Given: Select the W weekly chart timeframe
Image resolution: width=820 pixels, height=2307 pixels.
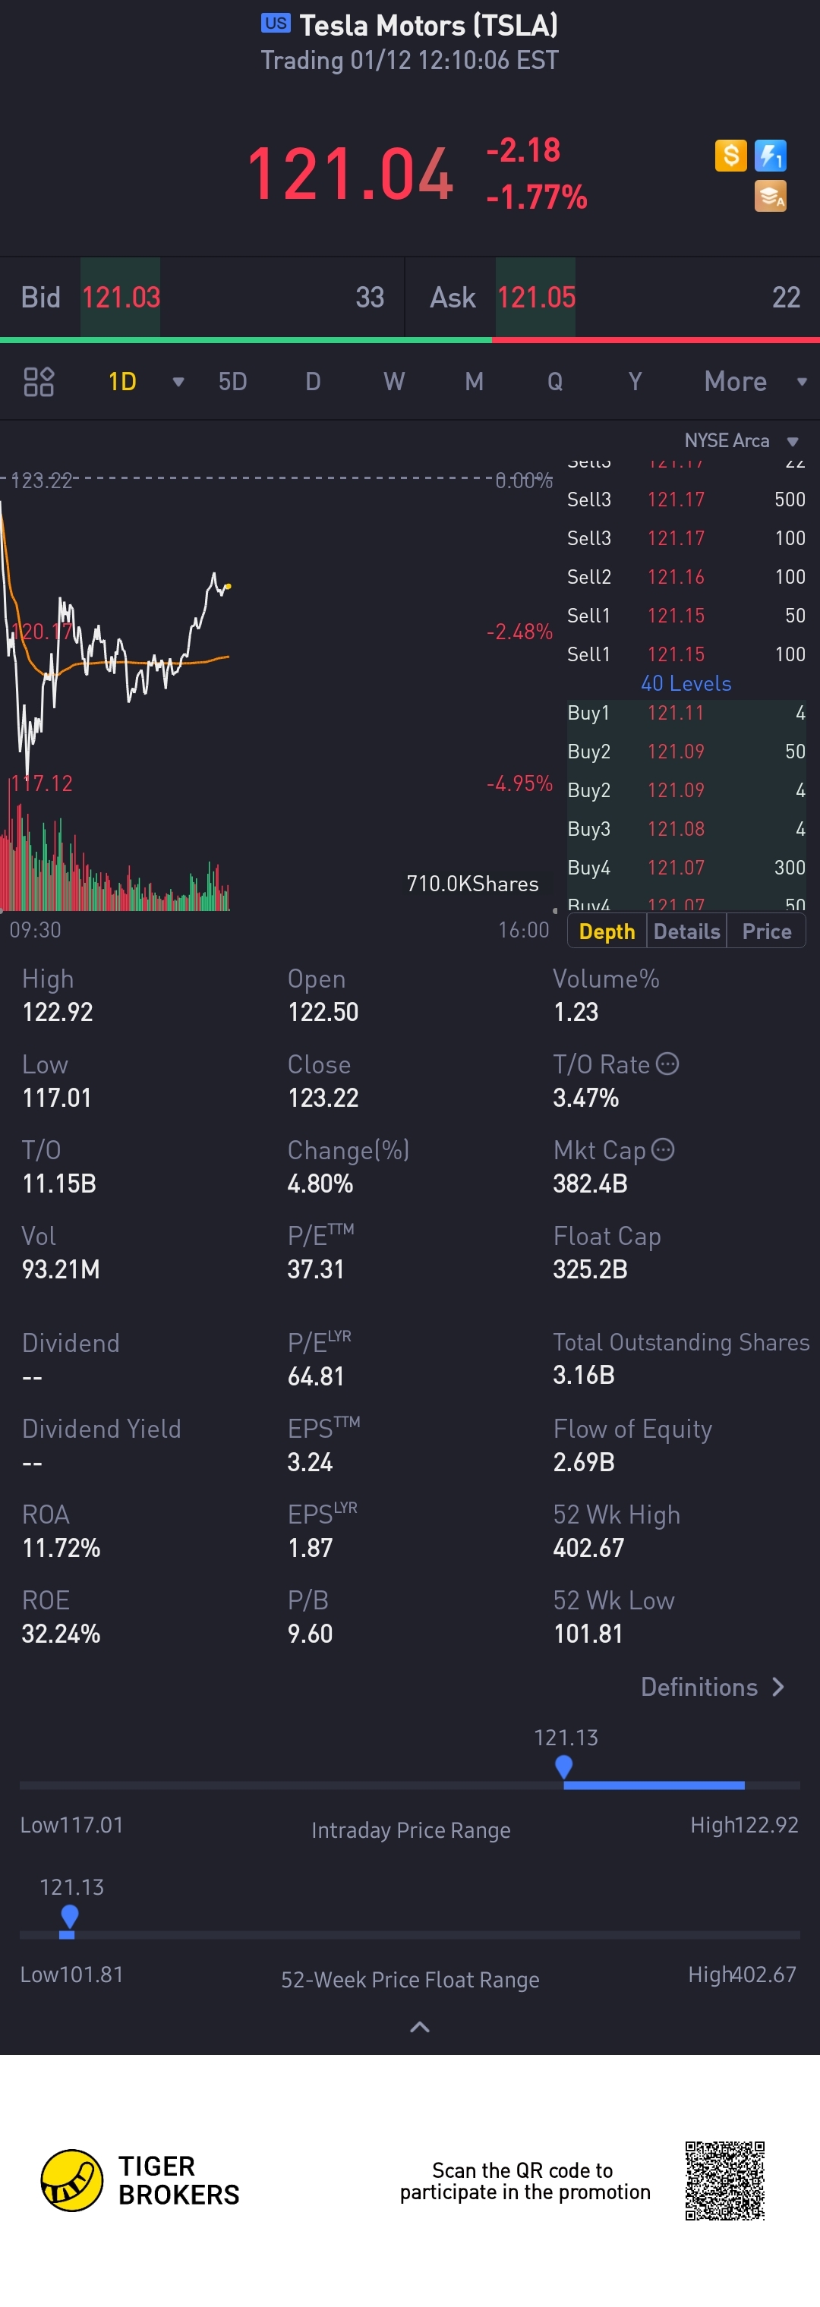Looking at the screenshot, I should [x=393, y=382].
